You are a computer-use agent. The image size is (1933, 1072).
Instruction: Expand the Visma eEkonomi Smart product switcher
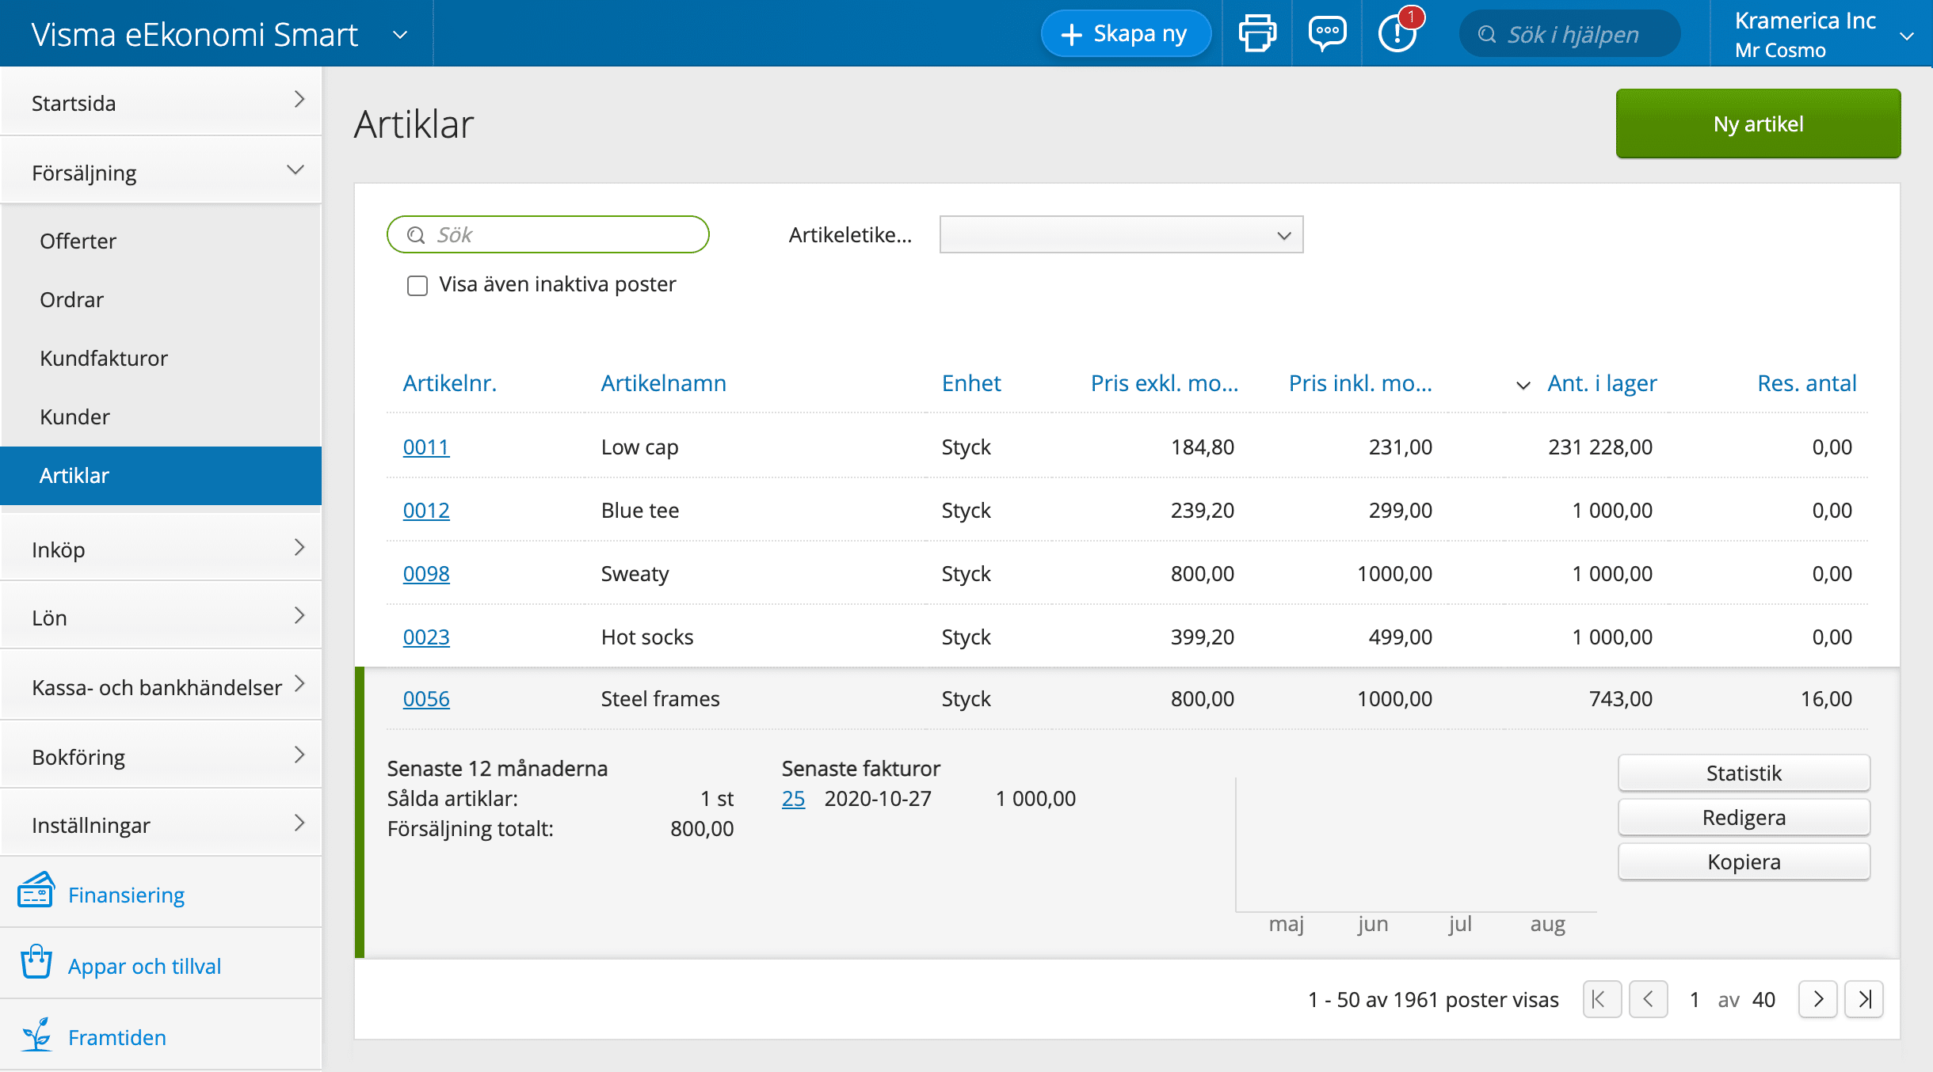pos(400,35)
